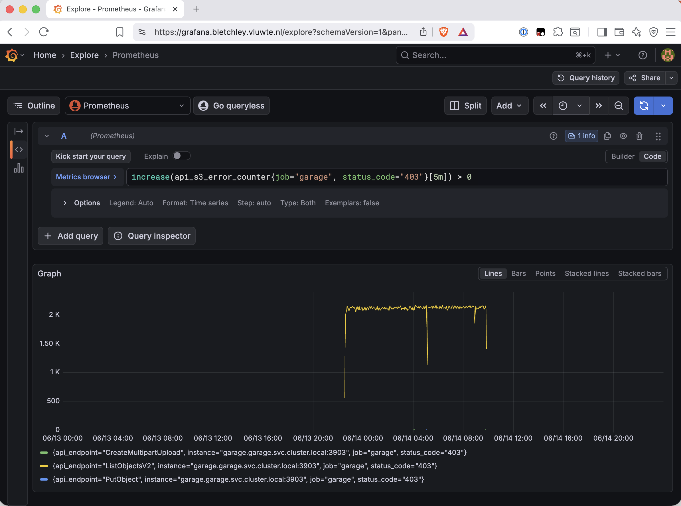Viewport: 681px width, 506px height.
Task: Click the query A drag handle dots
Action: click(658, 136)
